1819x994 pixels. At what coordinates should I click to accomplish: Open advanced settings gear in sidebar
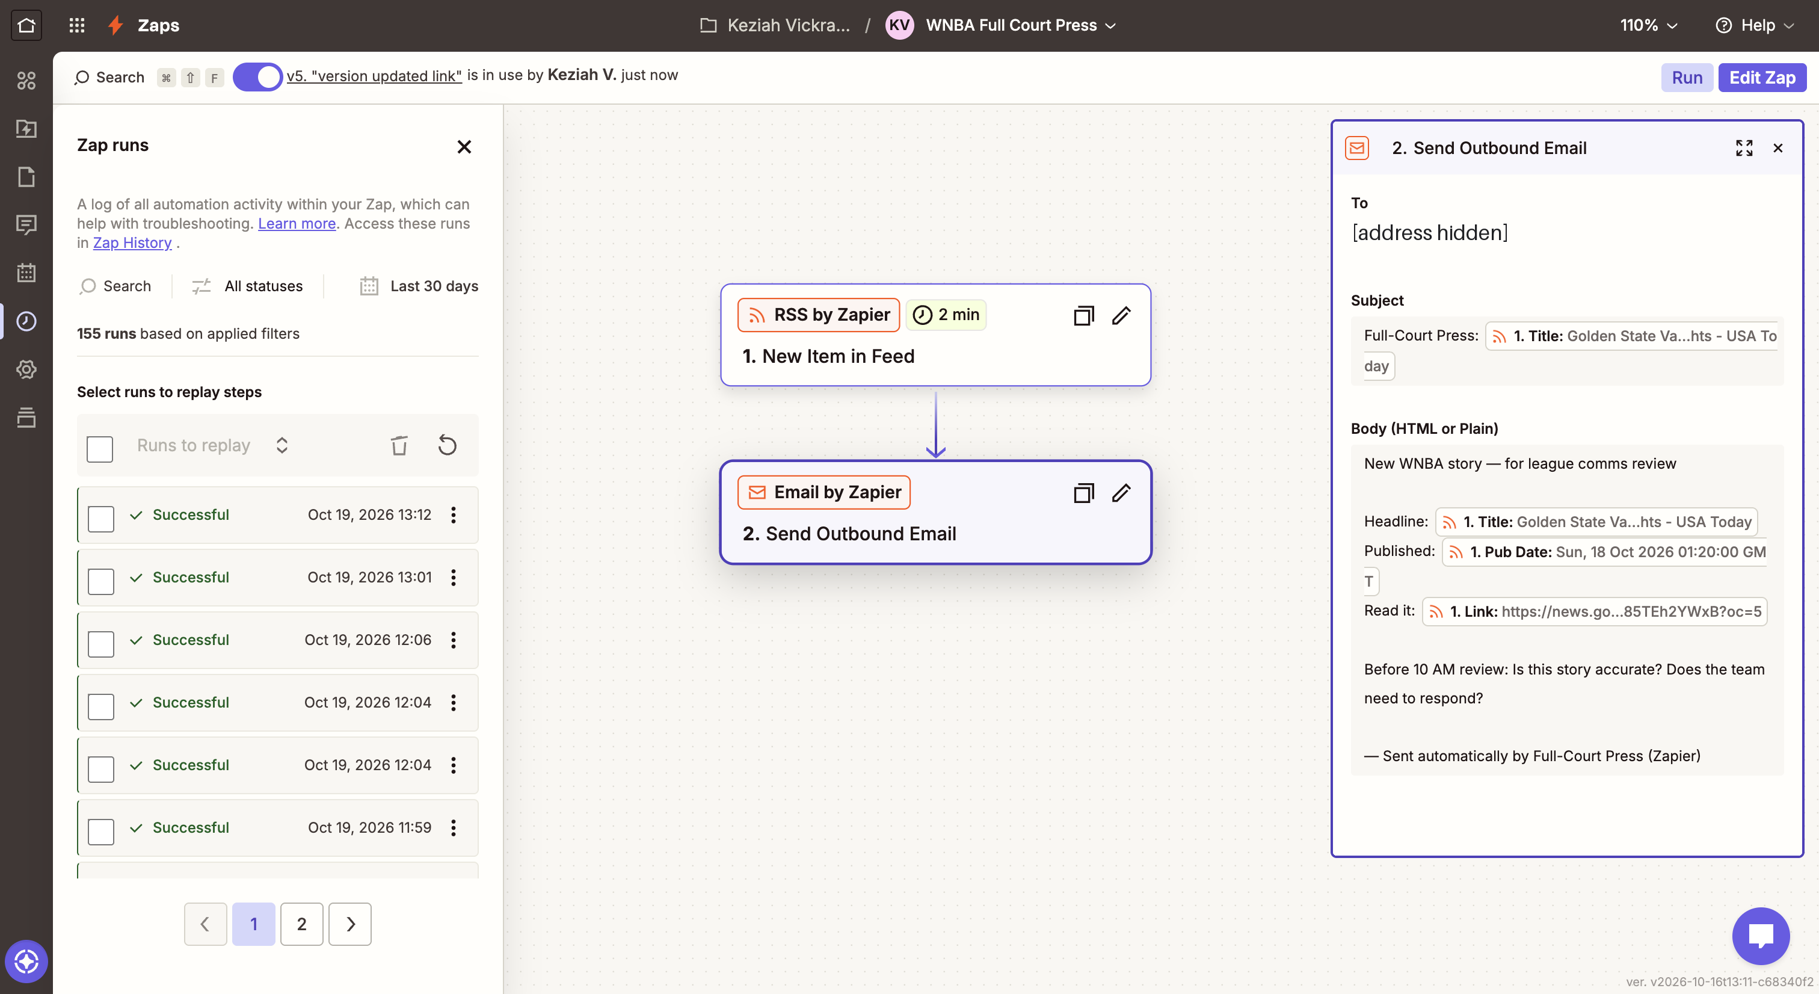coord(26,369)
